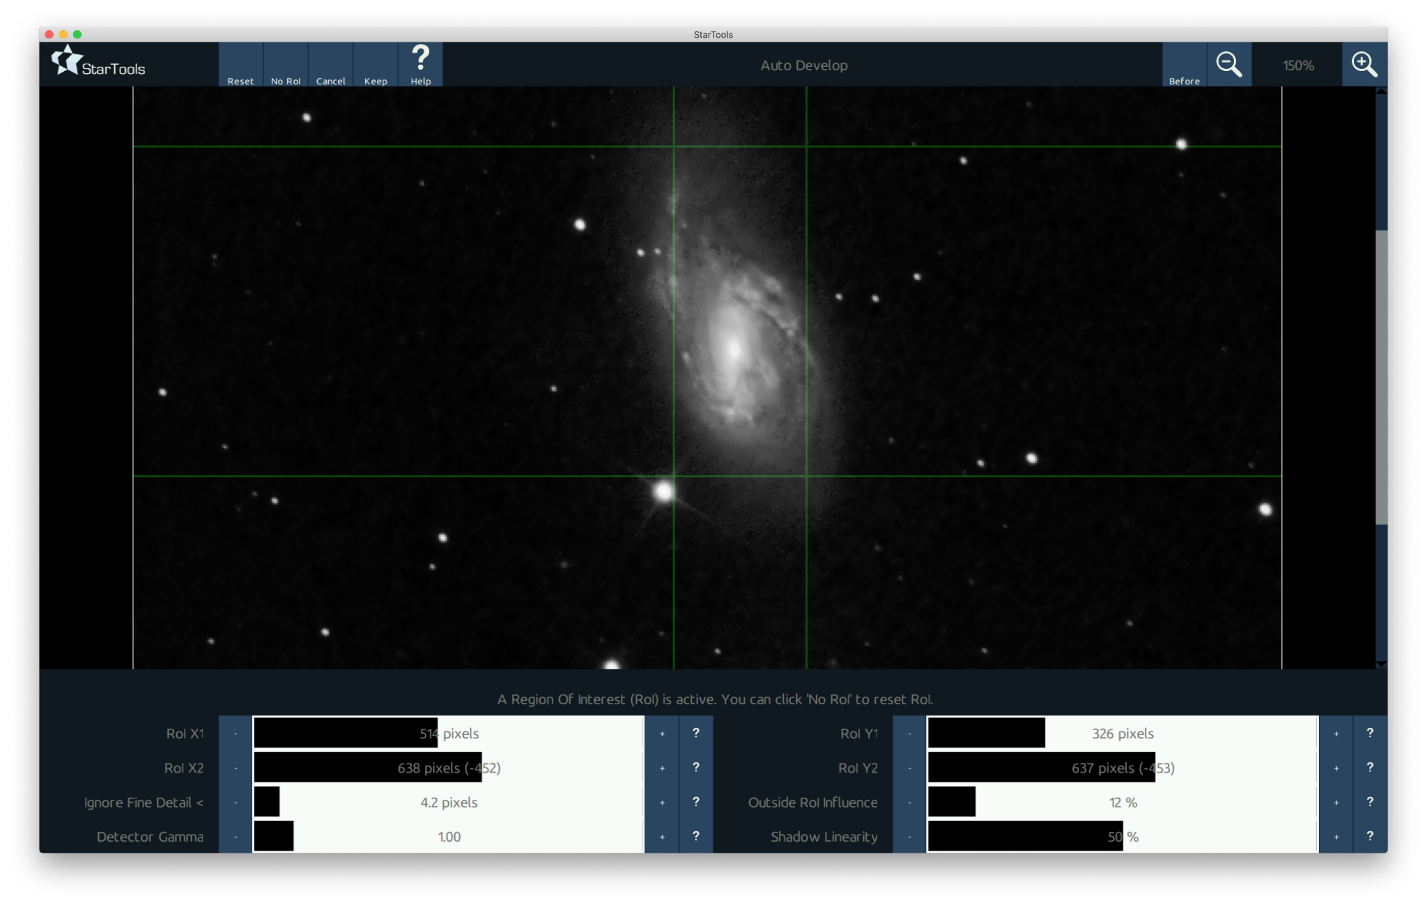This screenshot has height=905, width=1427.
Task: Open help for RoI X2
Action: 696,768
